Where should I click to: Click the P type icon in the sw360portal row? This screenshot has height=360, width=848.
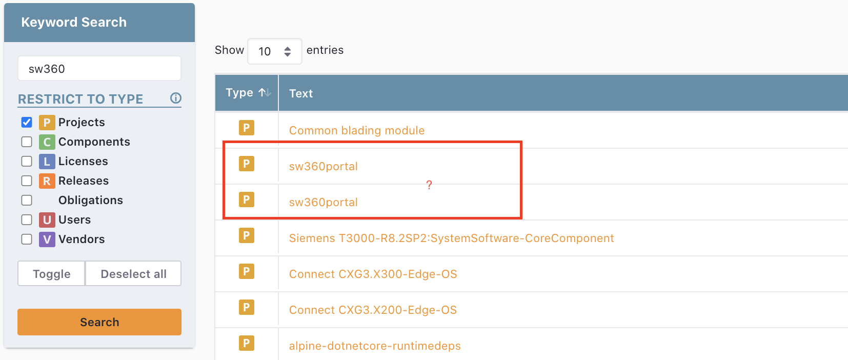247,164
